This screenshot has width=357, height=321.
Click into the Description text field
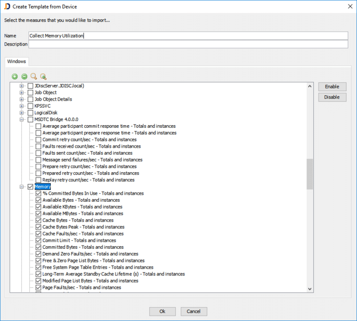click(188, 44)
